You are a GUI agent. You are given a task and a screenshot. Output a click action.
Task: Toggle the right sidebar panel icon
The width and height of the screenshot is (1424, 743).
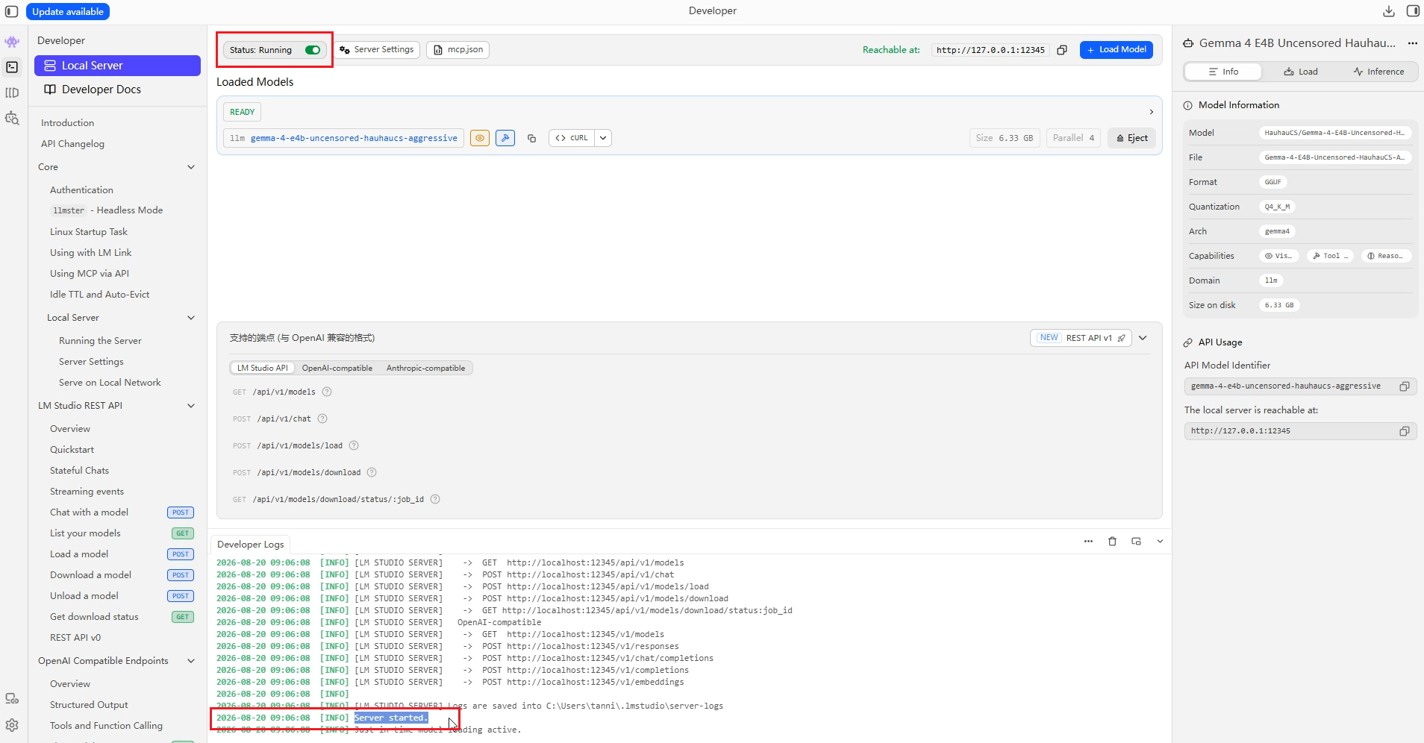point(1413,11)
